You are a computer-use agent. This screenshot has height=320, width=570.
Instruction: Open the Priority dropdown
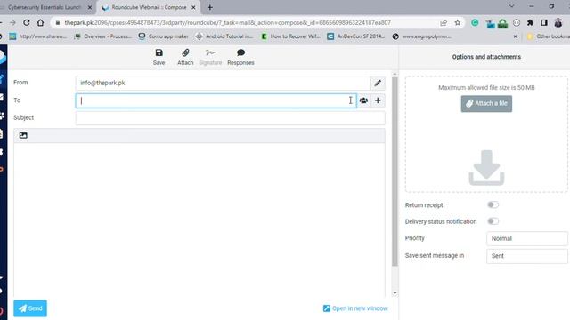pyautogui.click(x=526, y=238)
